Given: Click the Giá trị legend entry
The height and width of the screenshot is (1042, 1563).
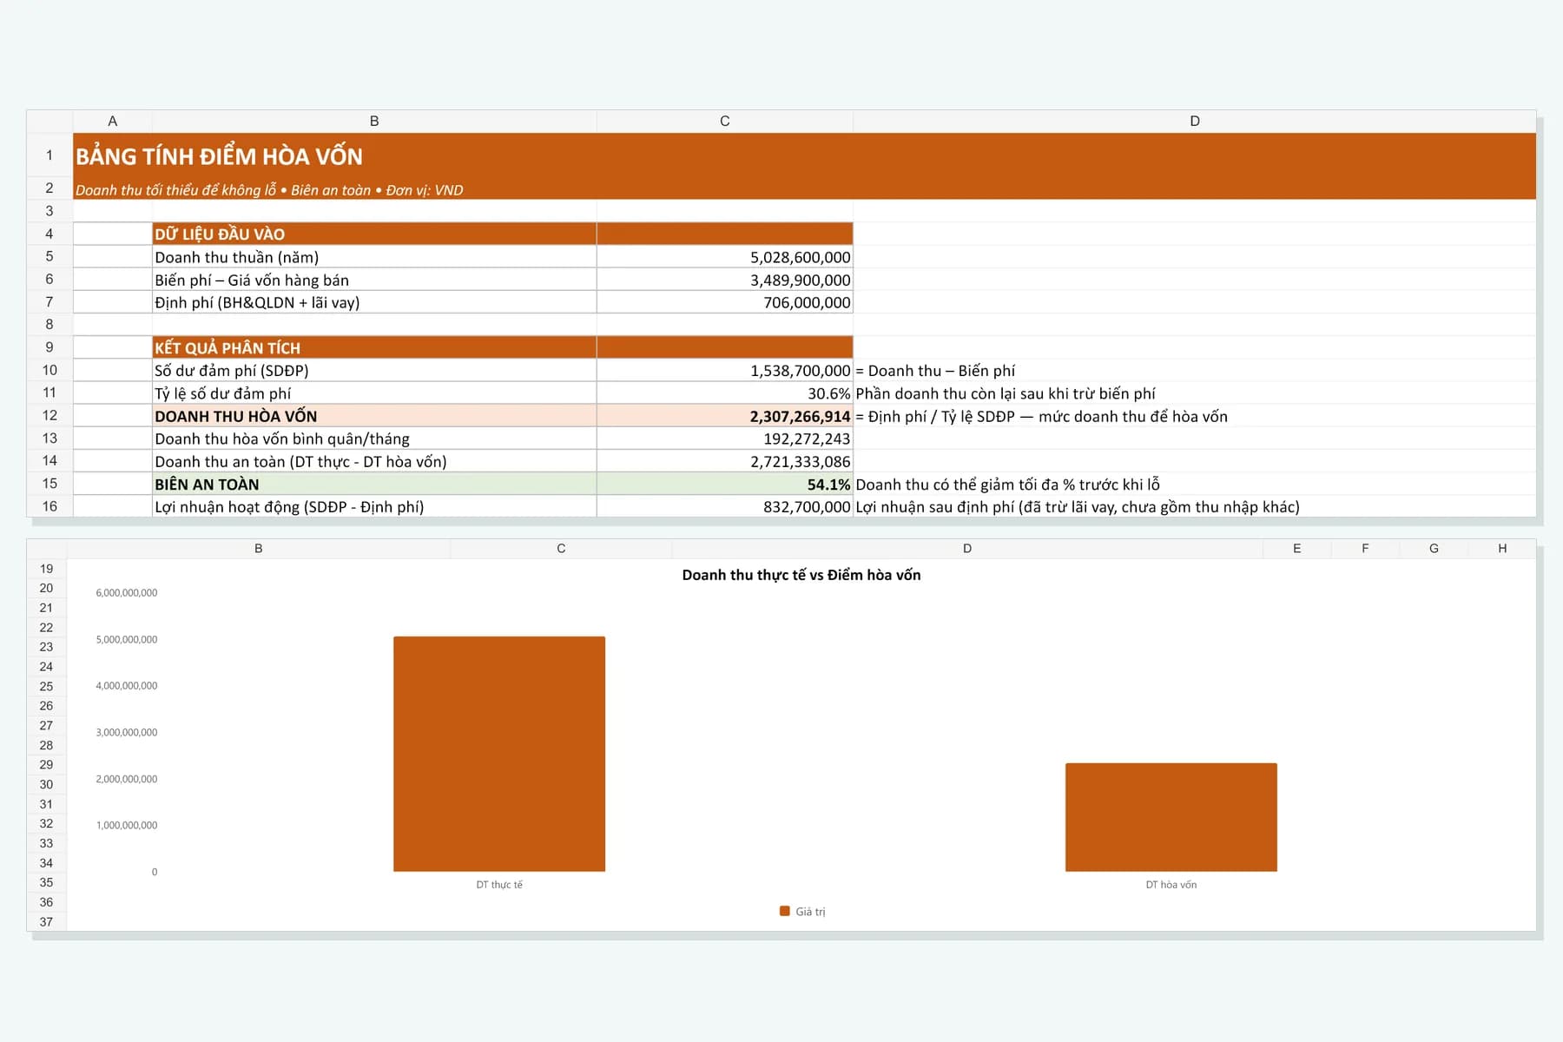Looking at the screenshot, I should (x=802, y=912).
